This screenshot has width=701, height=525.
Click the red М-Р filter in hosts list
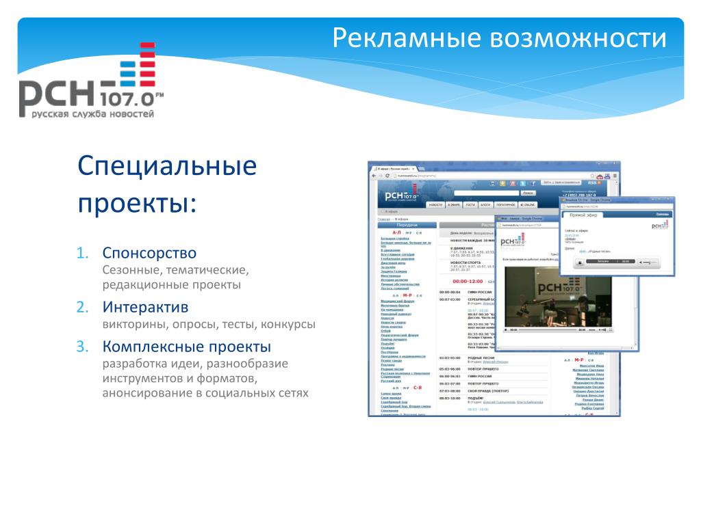579,360
